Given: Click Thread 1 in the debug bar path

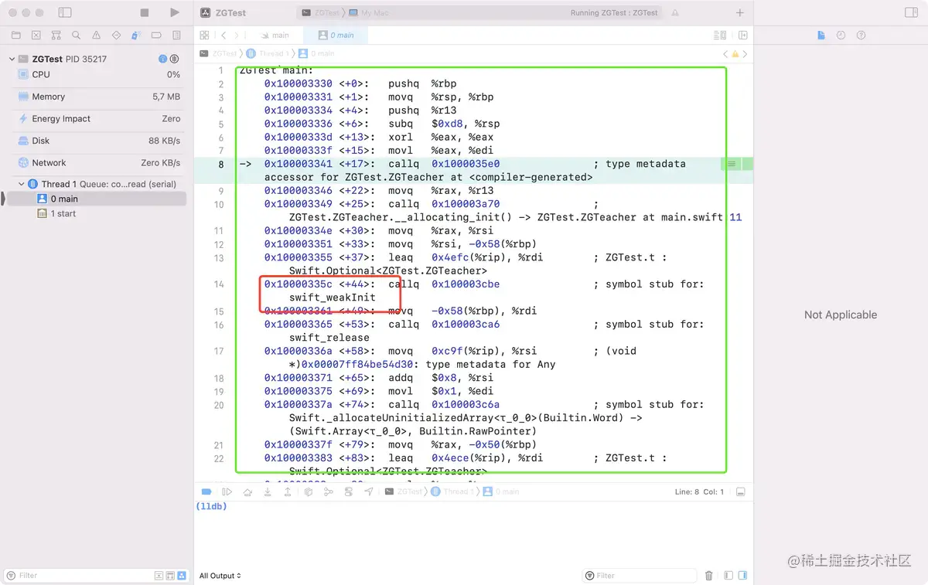Looking at the screenshot, I should coord(451,491).
